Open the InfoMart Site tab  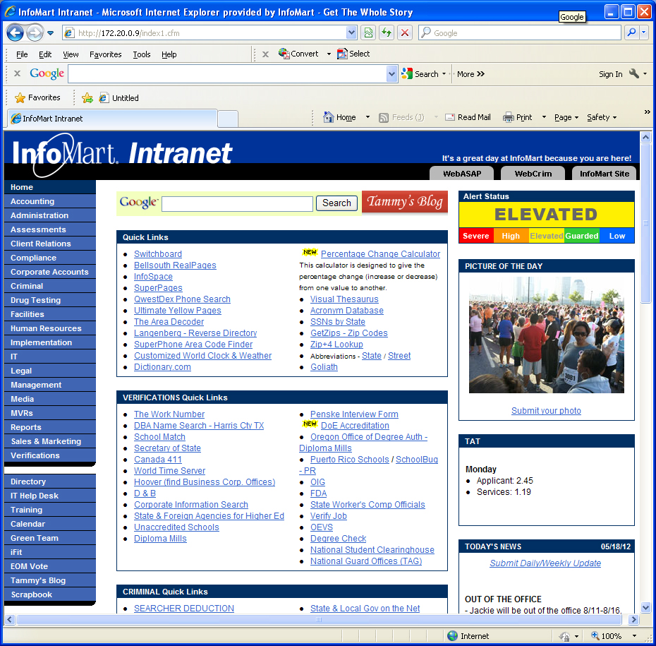pyautogui.click(x=604, y=174)
